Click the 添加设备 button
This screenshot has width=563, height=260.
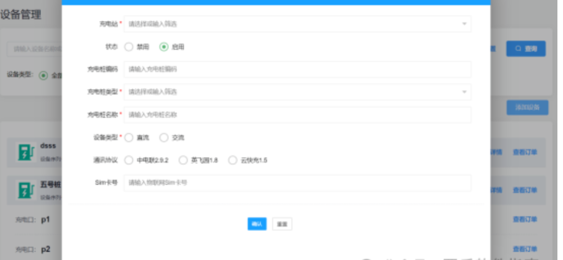point(527,108)
